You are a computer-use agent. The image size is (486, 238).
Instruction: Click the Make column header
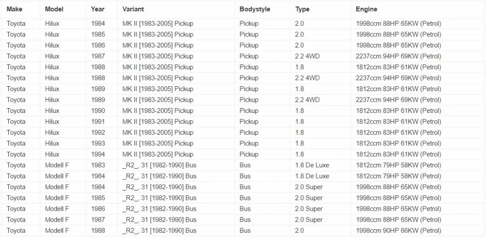click(14, 9)
